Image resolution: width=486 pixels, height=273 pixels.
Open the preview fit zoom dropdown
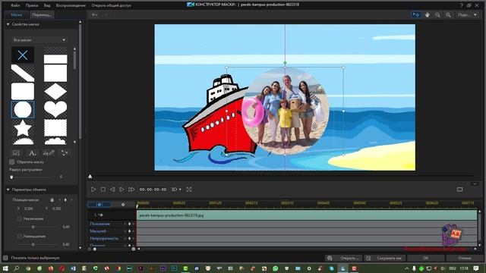pyautogui.click(x=467, y=15)
